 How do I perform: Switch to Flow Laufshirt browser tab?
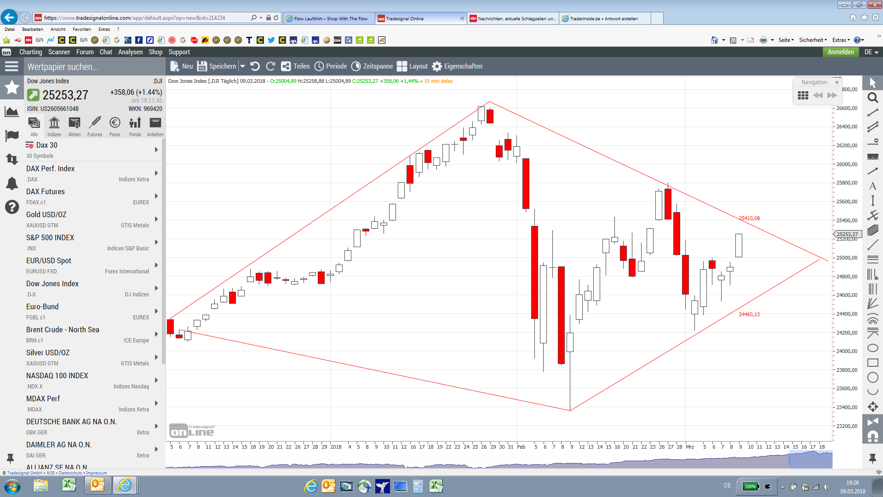pos(329,18)
